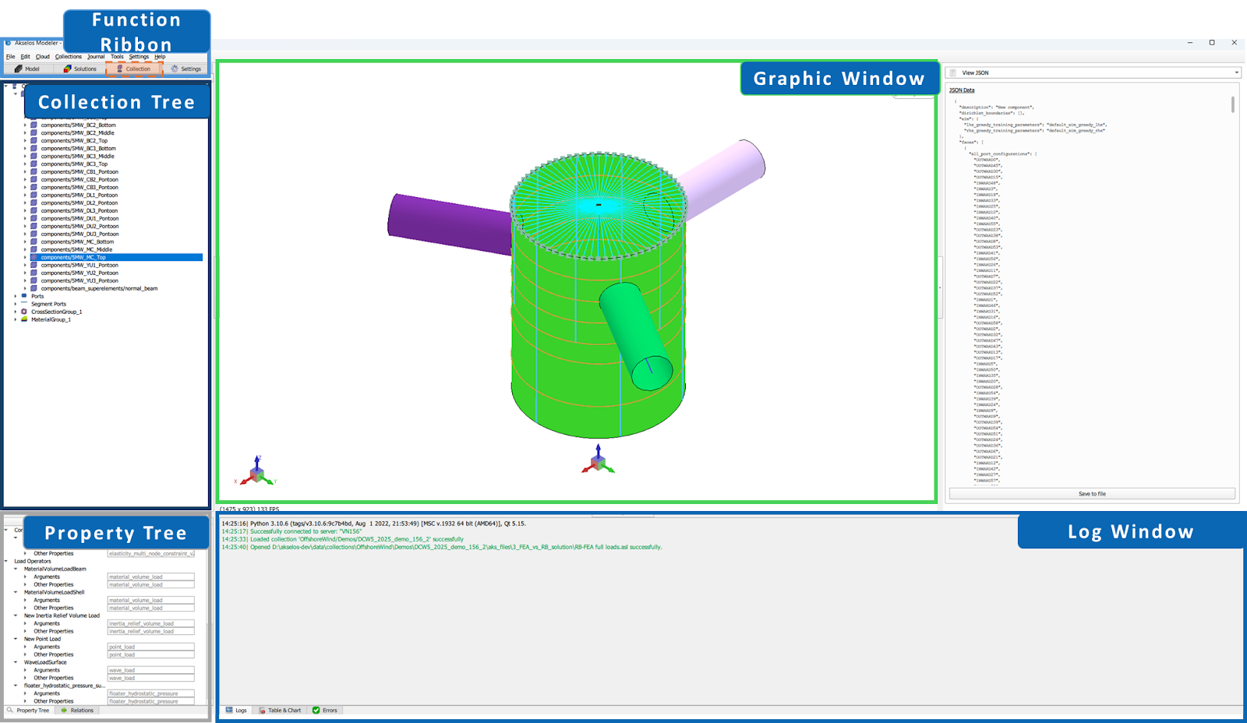
Task: Click the MaterialGroup_1 icon
Action: pyautogui.click(x=24, y=319)
